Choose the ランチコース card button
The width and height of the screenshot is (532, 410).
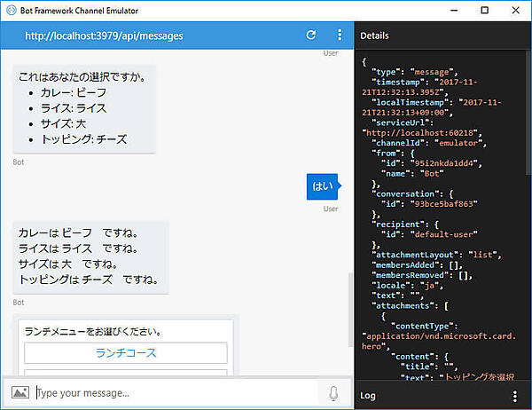pos(125,352)
